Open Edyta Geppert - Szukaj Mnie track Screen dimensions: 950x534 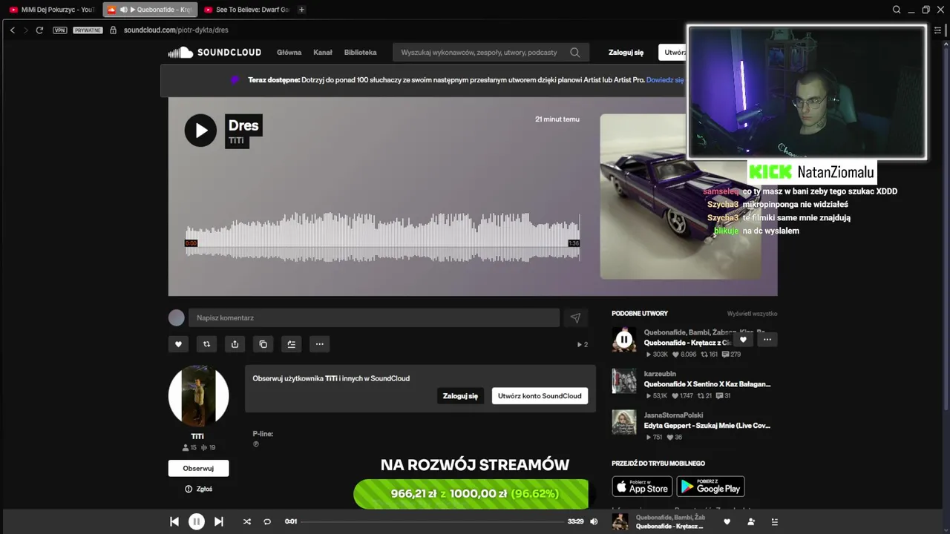pos(707,426)
